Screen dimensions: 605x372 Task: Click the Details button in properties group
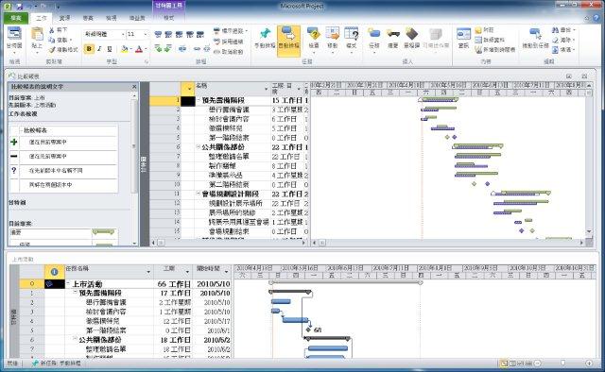490,40
